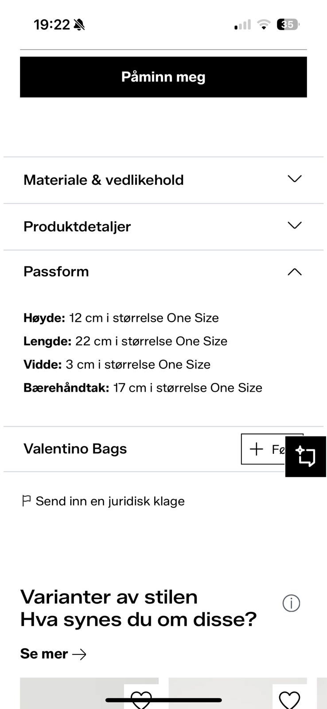The height and width of the screenshot is (709, 327).
Task: Open the Se mer arrow link
Action: coord(53,654)
